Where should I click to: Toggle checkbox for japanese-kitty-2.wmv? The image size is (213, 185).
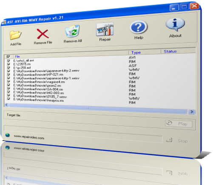(x=9, y=71)
